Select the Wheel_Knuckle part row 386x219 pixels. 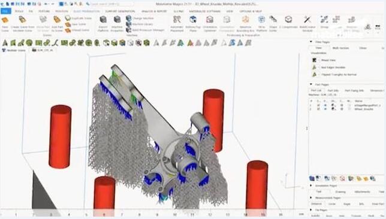(346, 109)
